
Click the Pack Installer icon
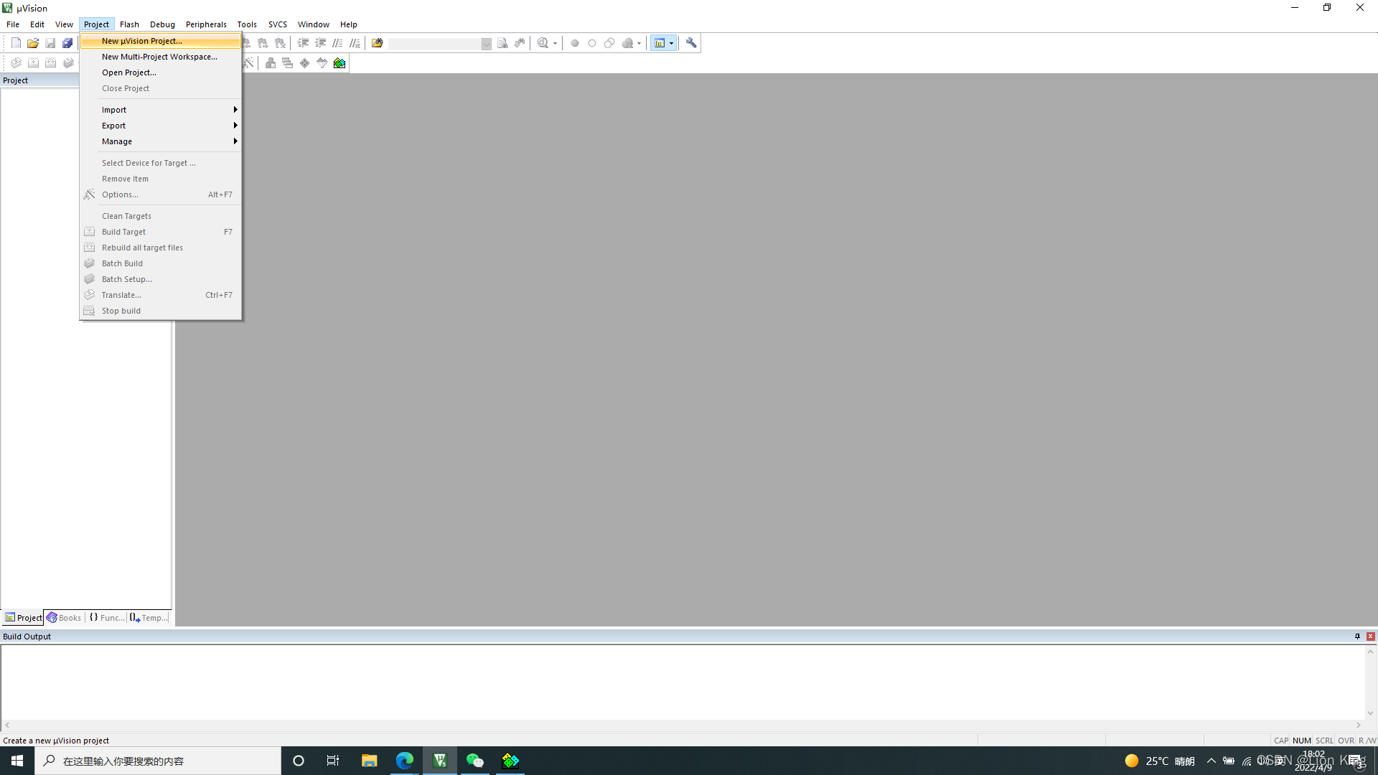tap(339, 63)
